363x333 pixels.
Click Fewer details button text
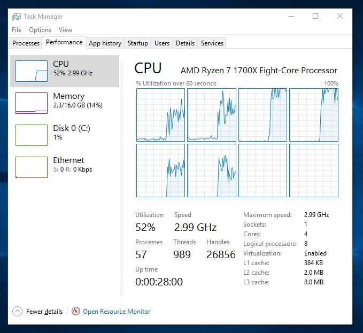click(x=44, y=312)
